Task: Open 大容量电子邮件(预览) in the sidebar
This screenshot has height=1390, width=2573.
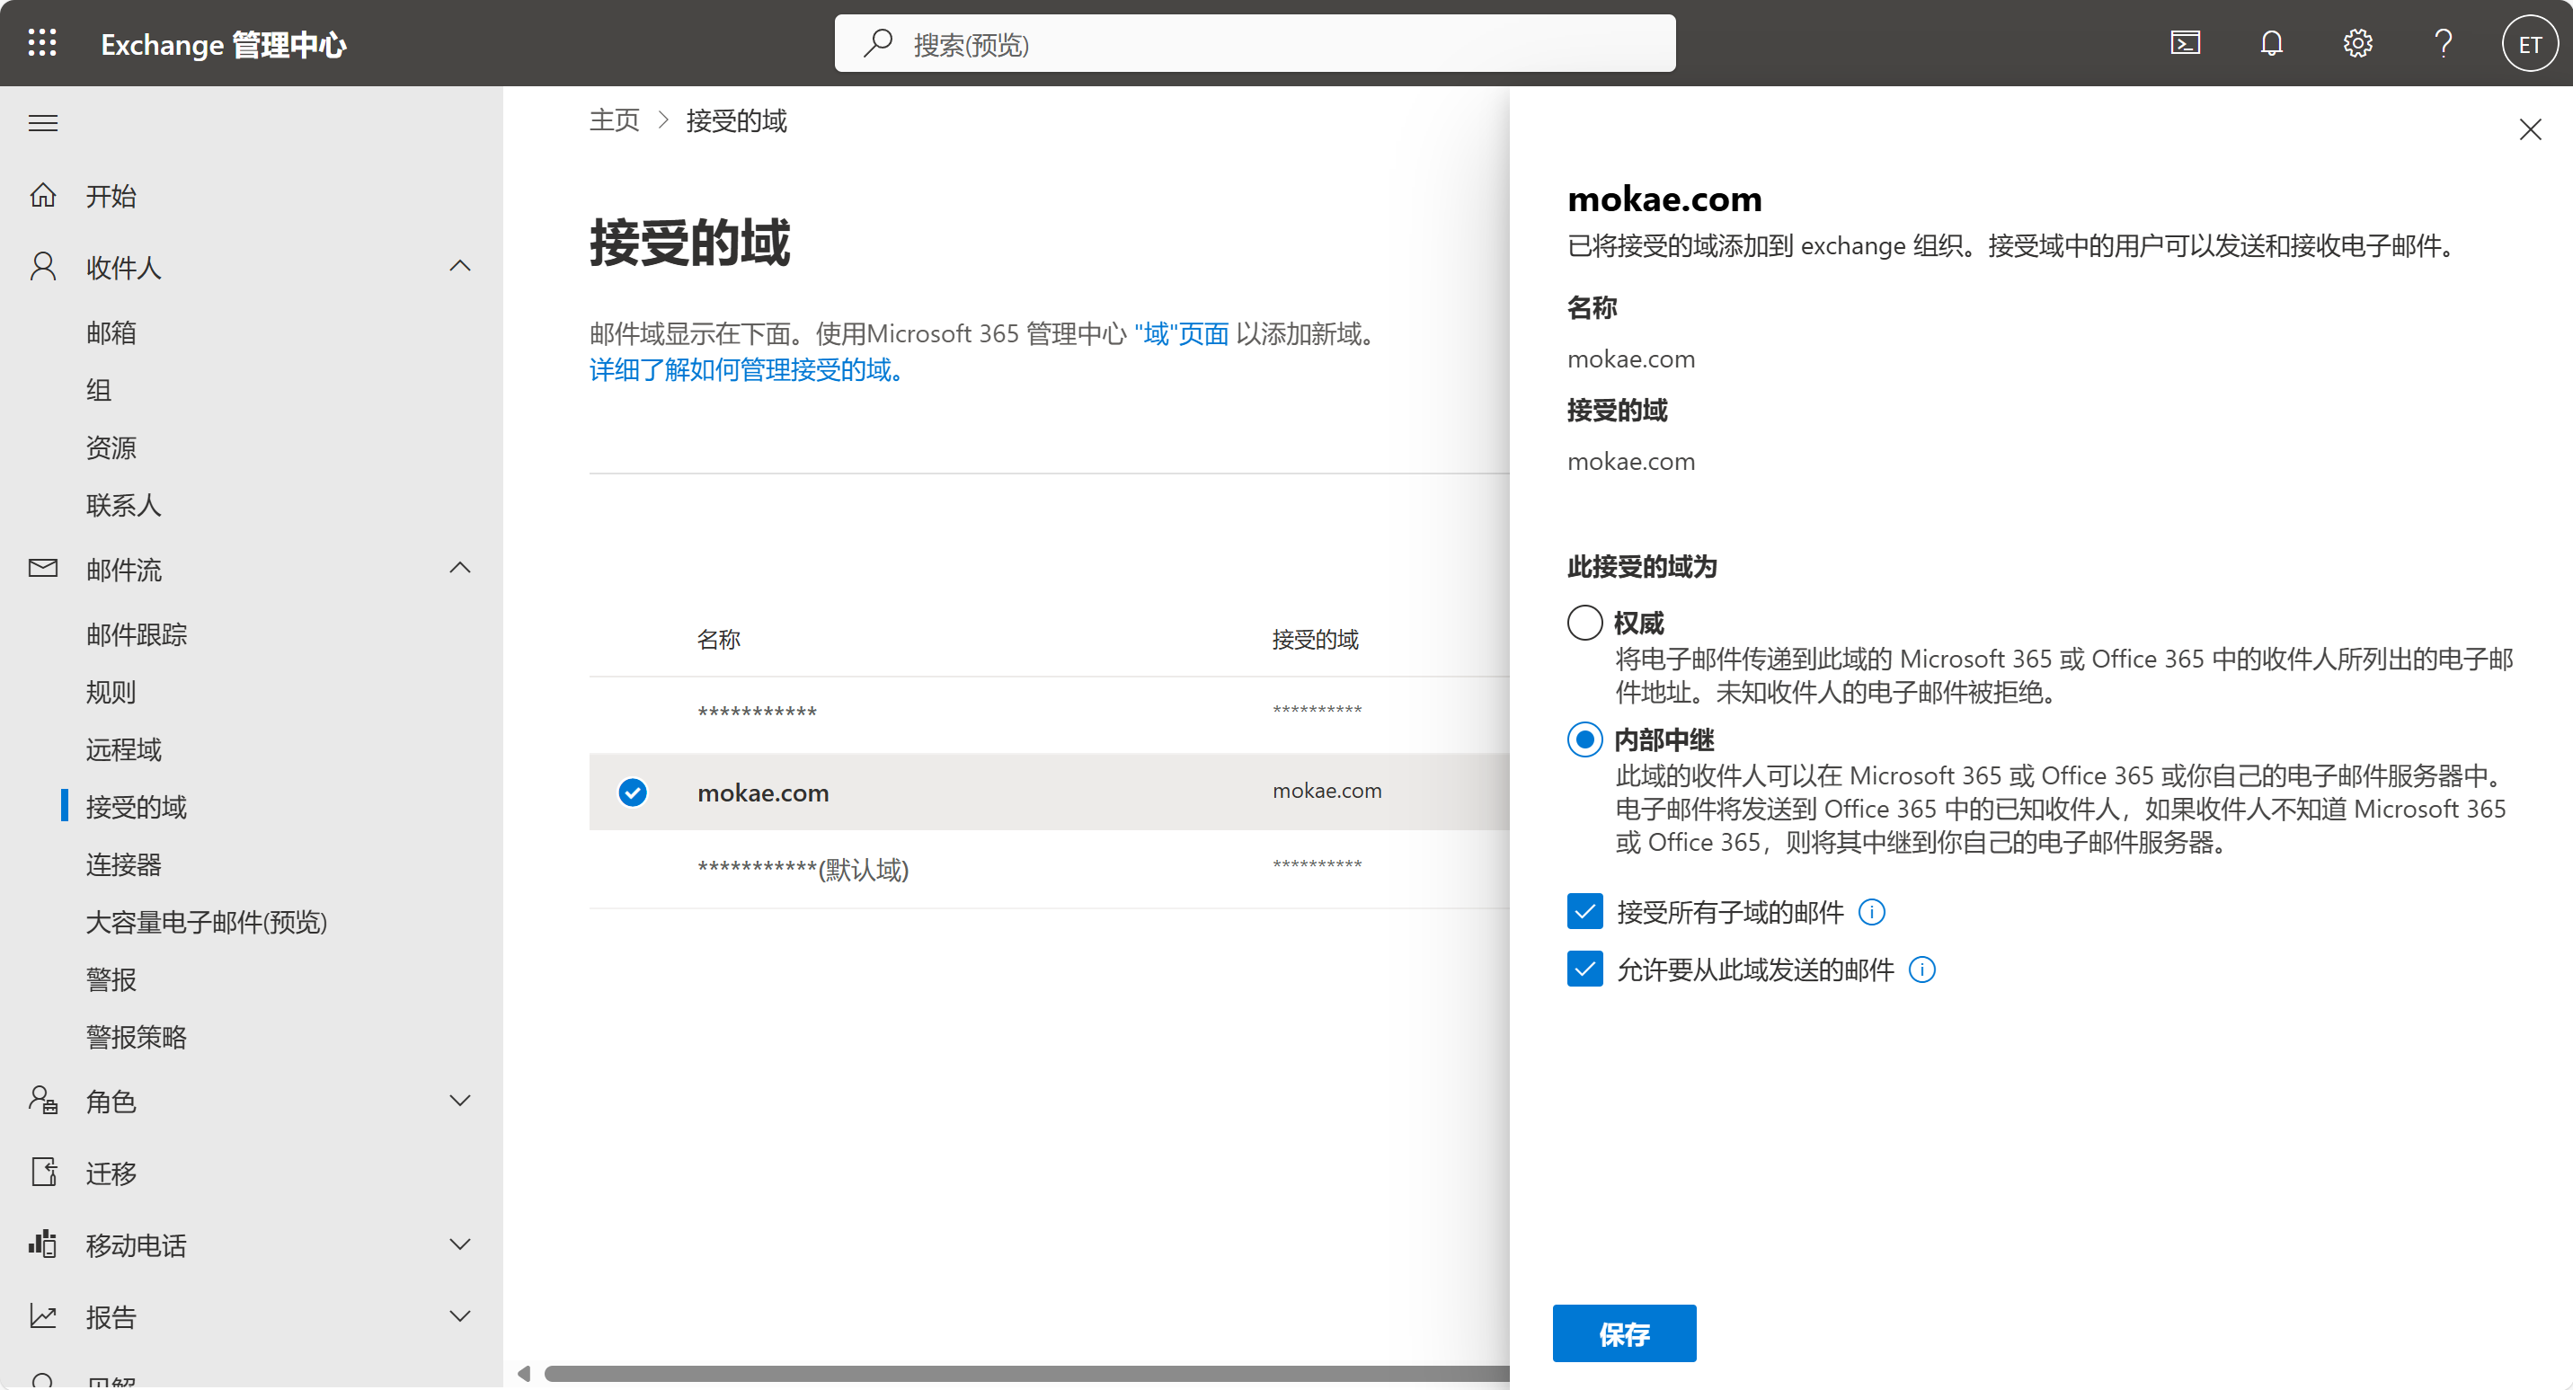Action: point(206,923)
